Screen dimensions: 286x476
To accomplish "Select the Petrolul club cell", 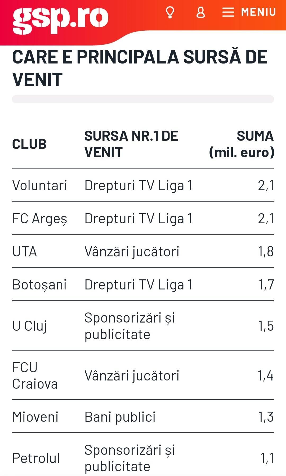I will [36, 458].
